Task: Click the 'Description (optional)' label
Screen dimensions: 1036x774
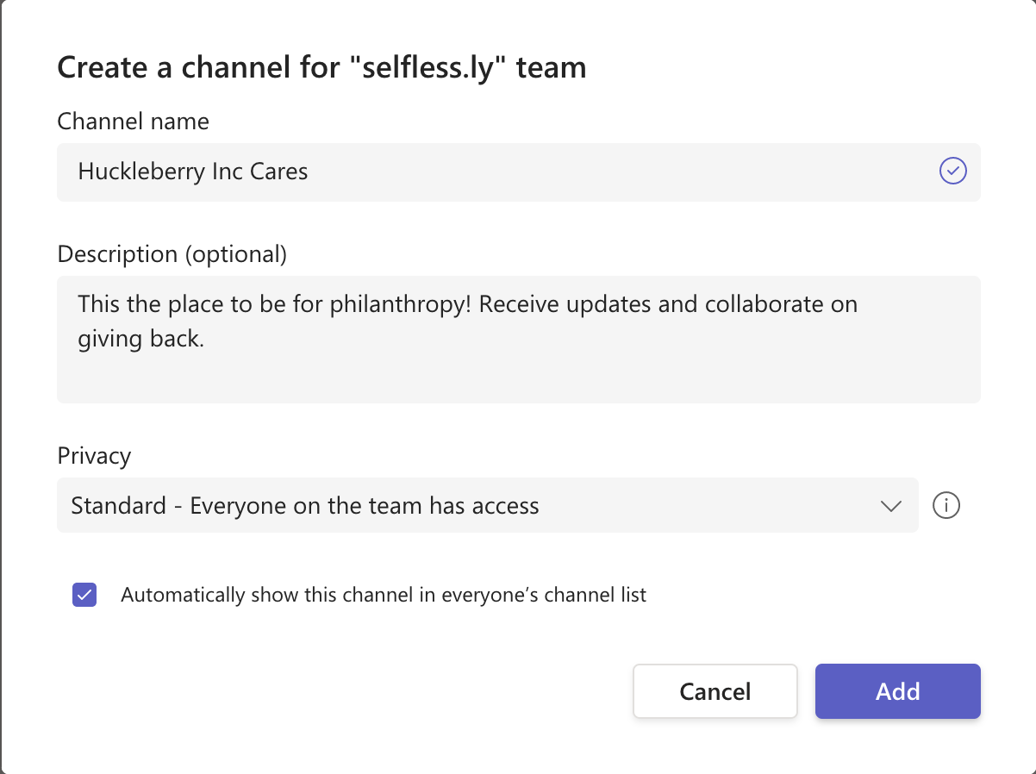Action: tap(172, 254)
